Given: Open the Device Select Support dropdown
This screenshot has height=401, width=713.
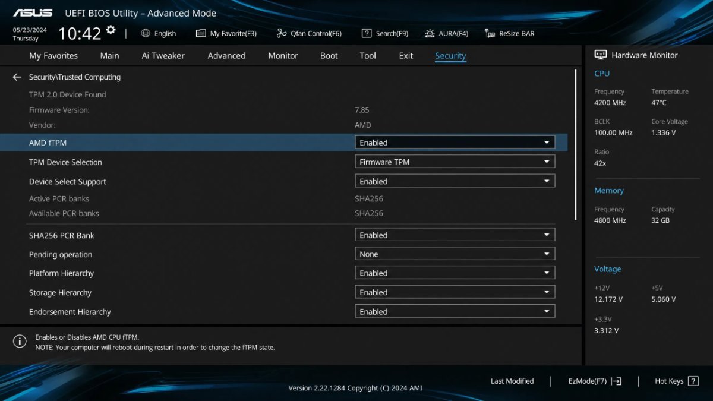Looking at the screenshot, I should point(455,181).
